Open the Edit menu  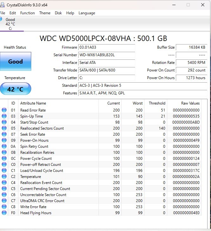click(x=13, y=13)
